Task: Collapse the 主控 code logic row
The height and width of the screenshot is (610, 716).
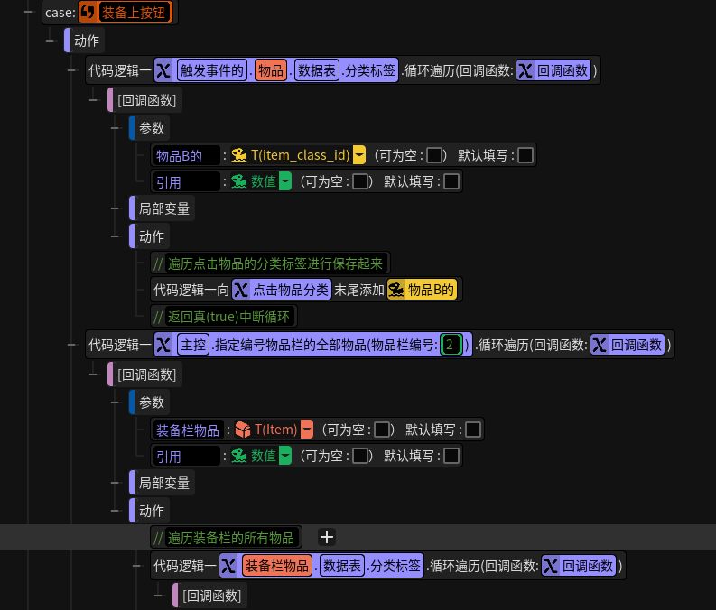Action: [71, 345]
